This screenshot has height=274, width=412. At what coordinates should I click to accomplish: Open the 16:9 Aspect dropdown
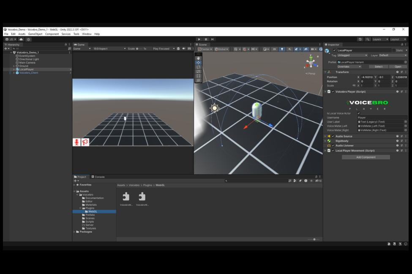(x=109, y=49)
